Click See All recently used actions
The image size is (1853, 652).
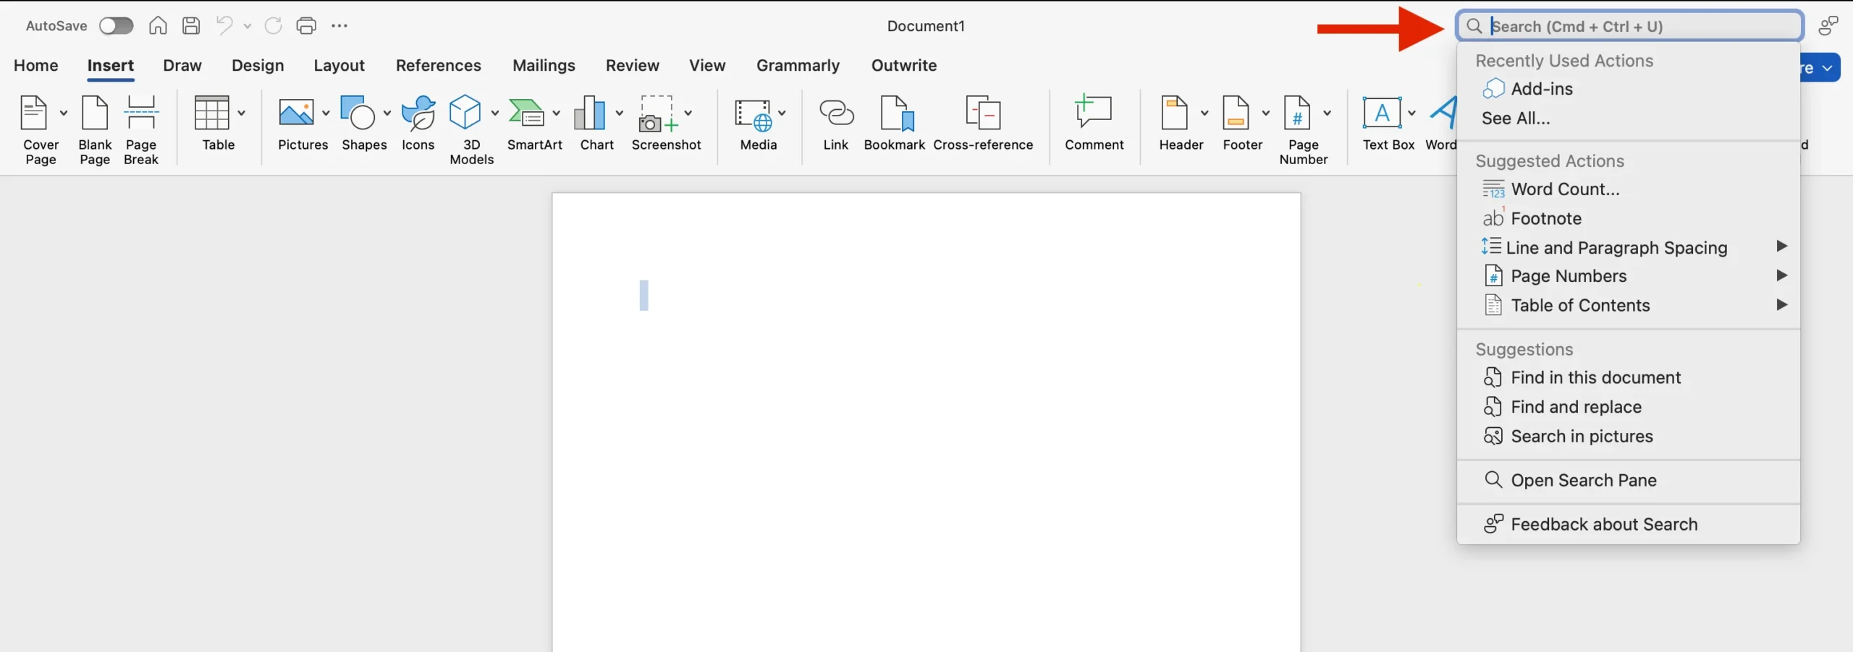point(1516,119)
